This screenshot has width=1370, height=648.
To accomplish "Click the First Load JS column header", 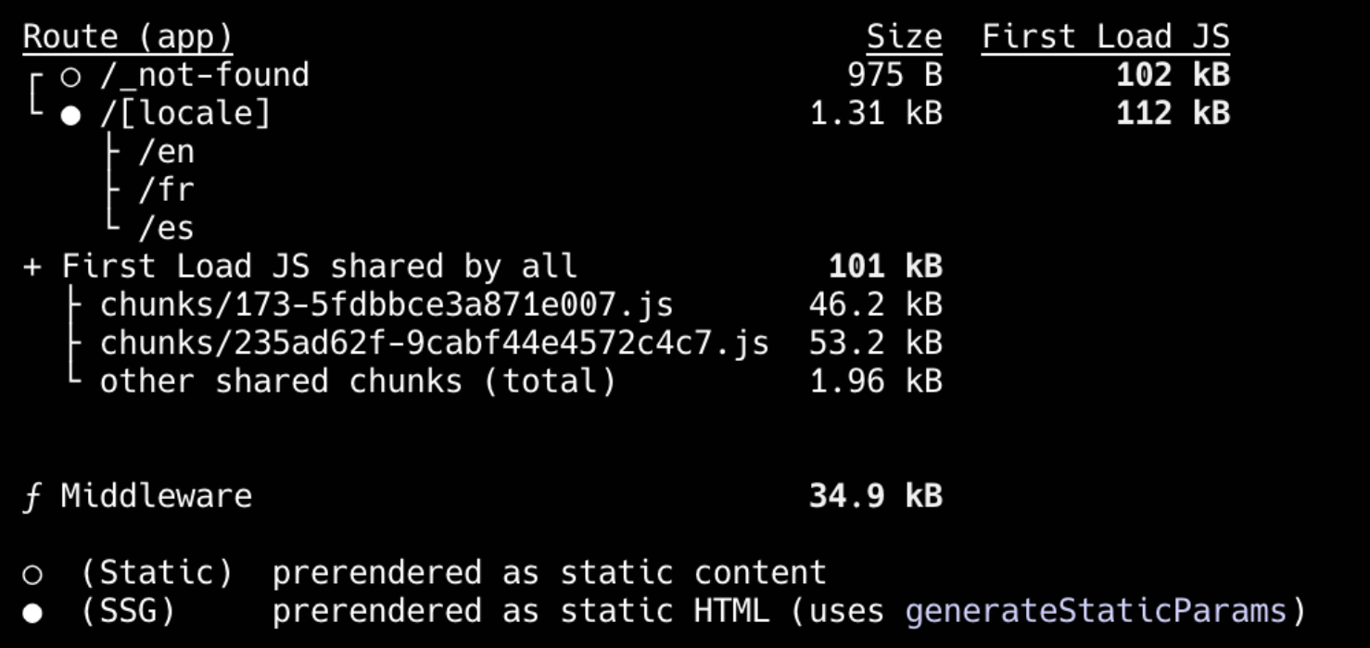I will coord(1106,38).
